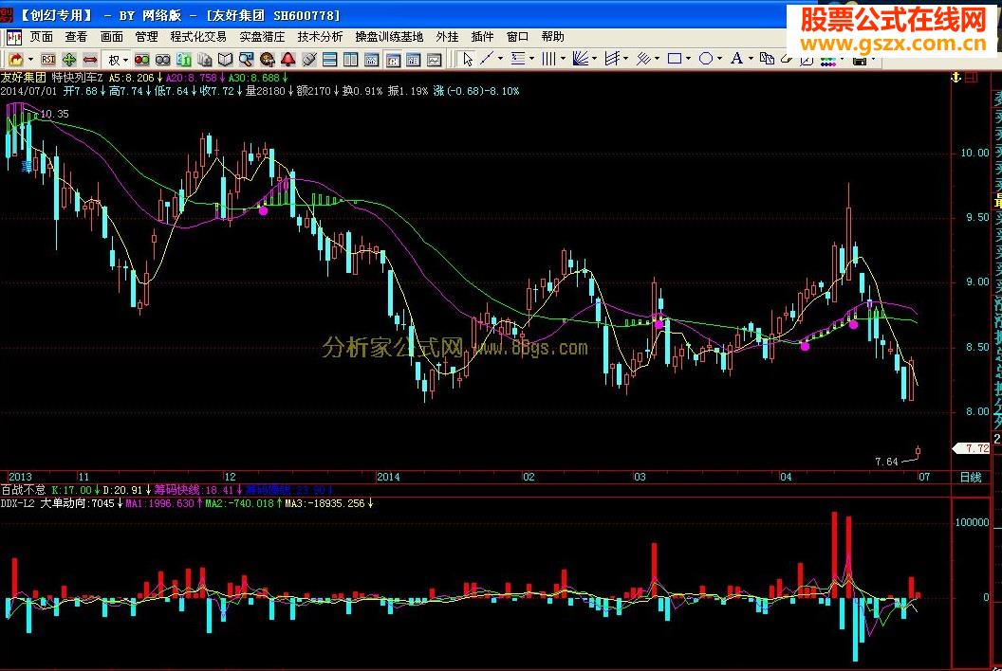Click the red alarm bell icon

288,60
